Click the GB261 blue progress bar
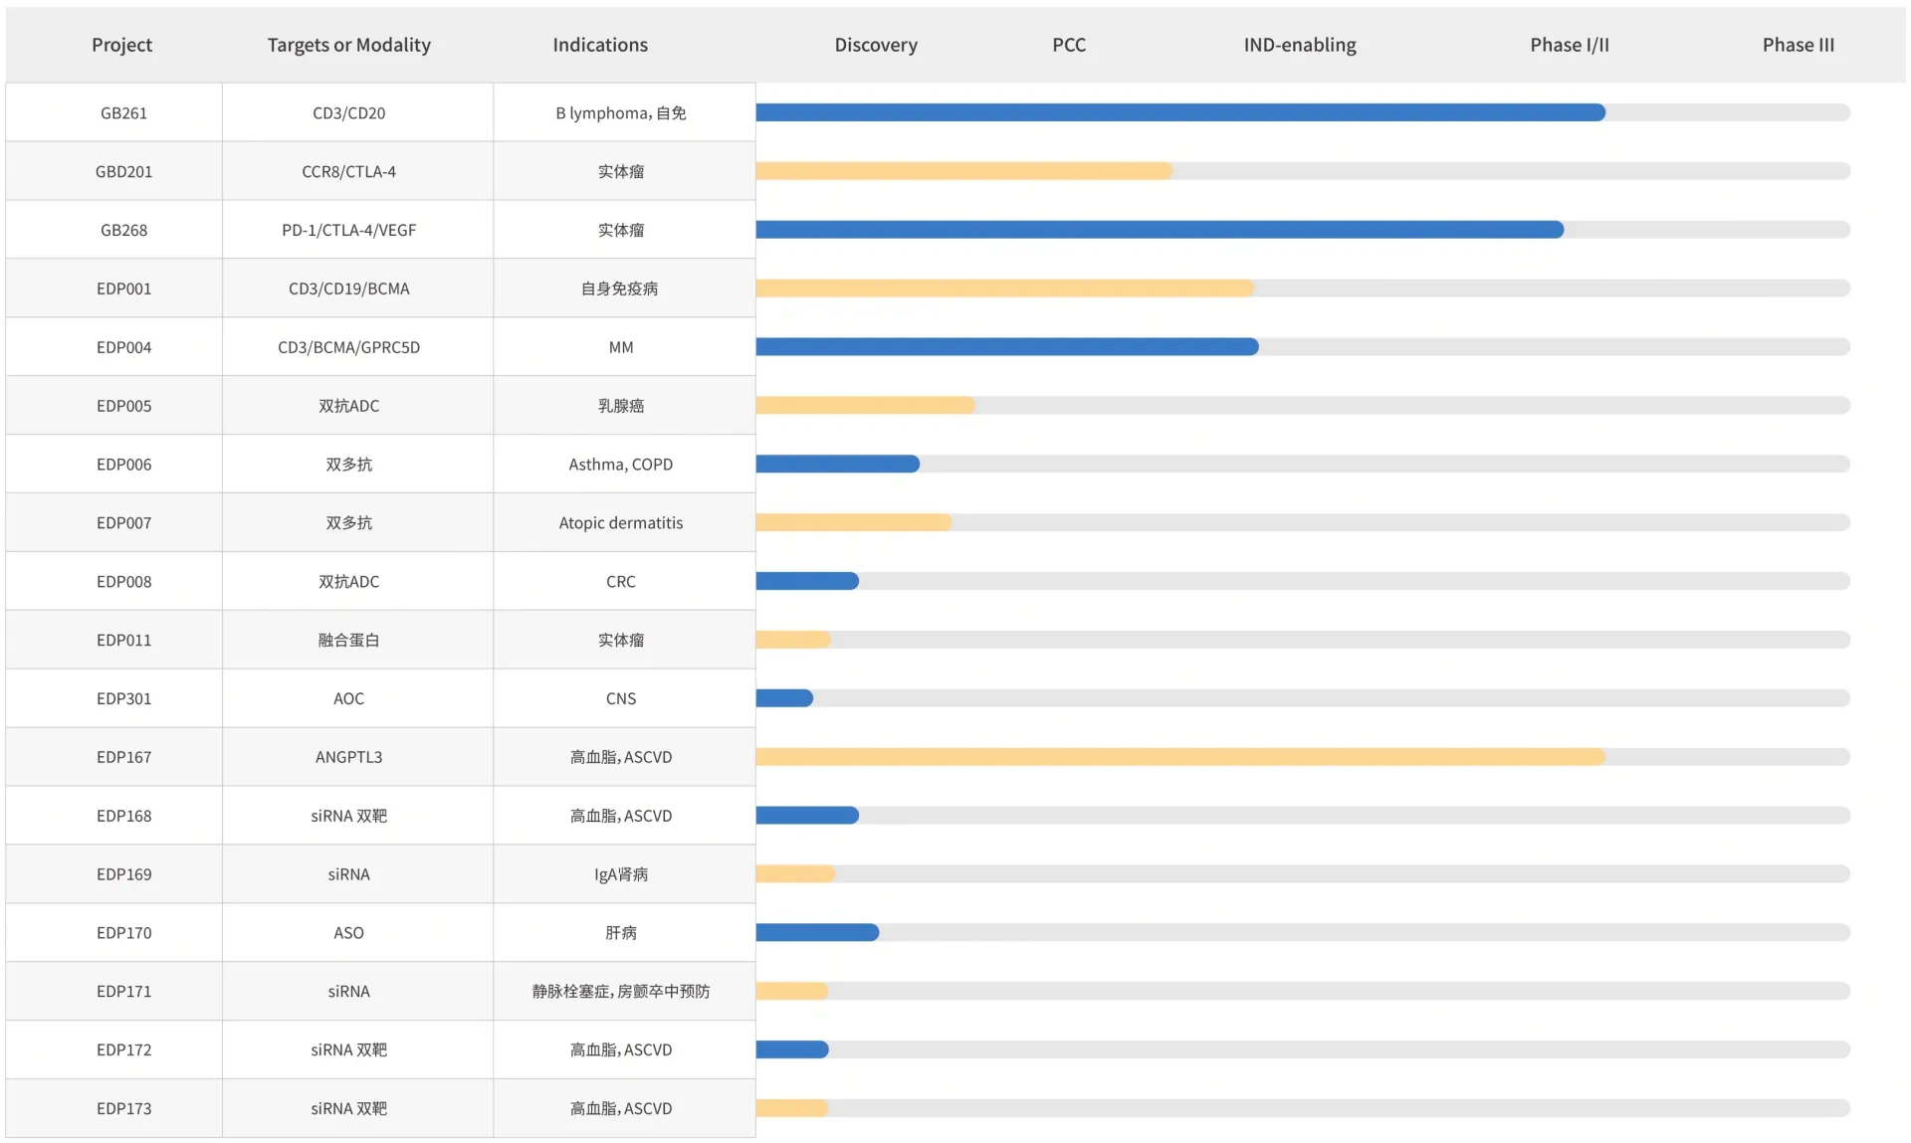 coord(1179,112)
